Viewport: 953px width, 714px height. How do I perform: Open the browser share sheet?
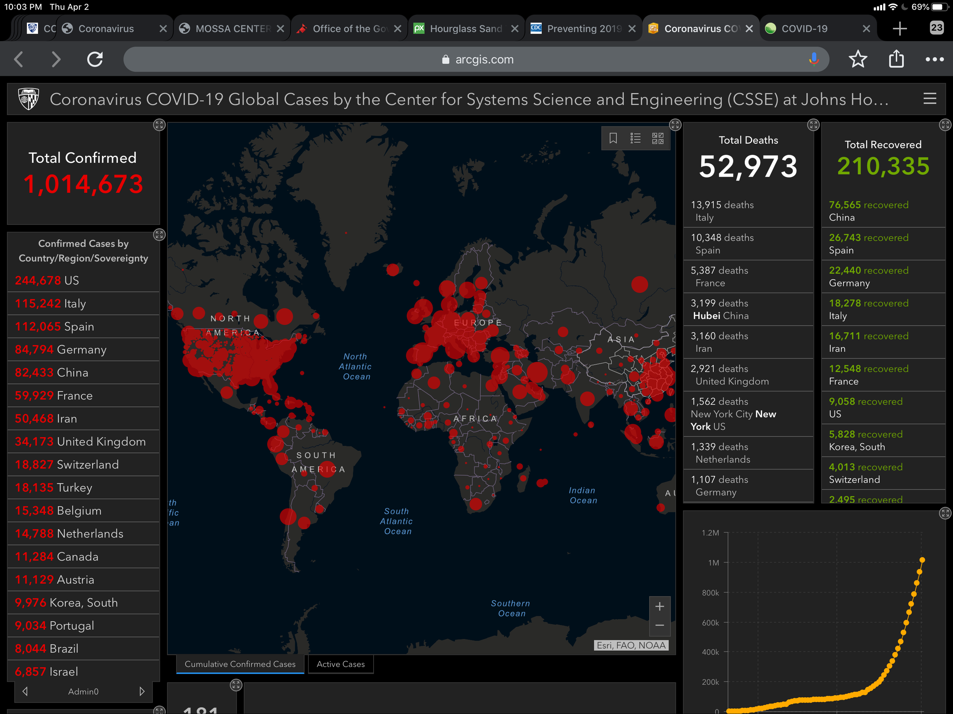coord(896,59)
